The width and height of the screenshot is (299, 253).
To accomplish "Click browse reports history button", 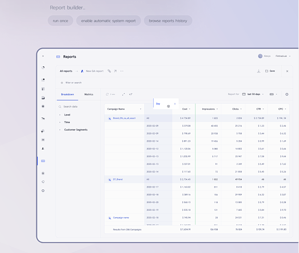I will pos(168,20).
